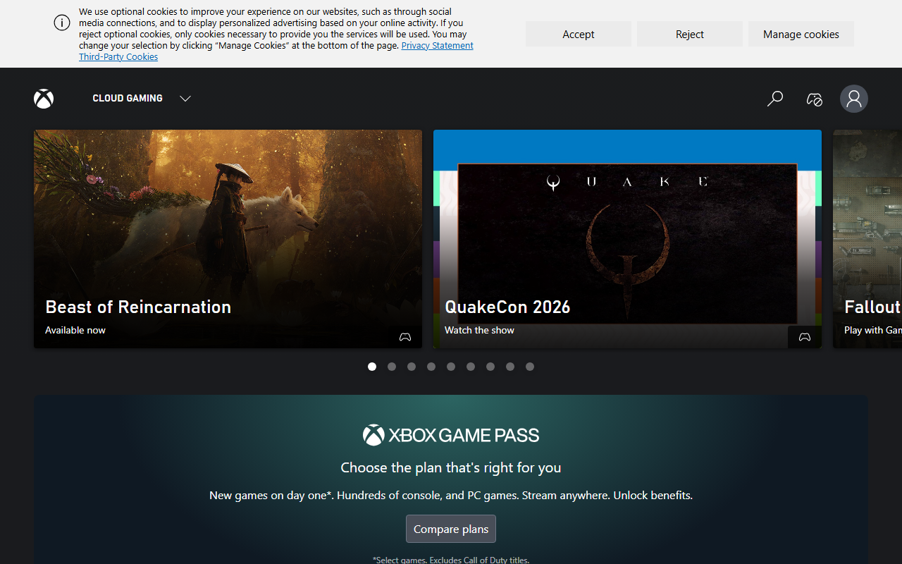The width and height of the screenshot is (902, 564).
Task: Open search with the magnifier icon
Action: pos(775,99)
